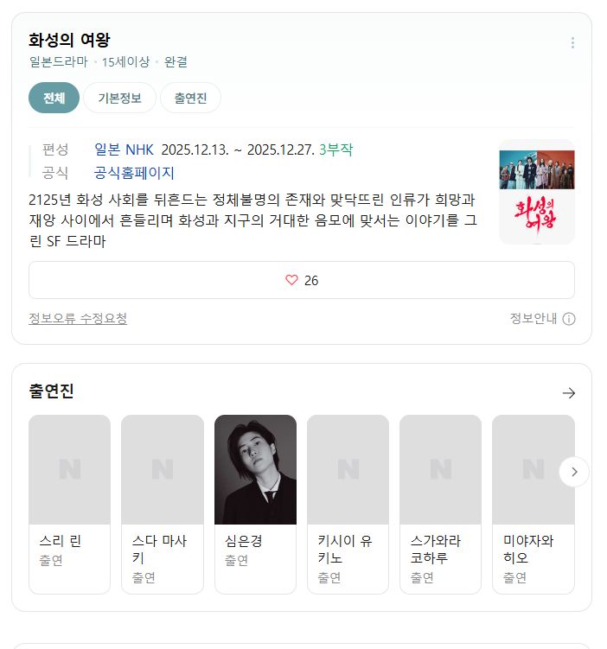Image resolution: width=607 pixels, height=649 pixels.
Task: Open the 일본 NHK broadcaster link
Action: click(x=124, y=150)
